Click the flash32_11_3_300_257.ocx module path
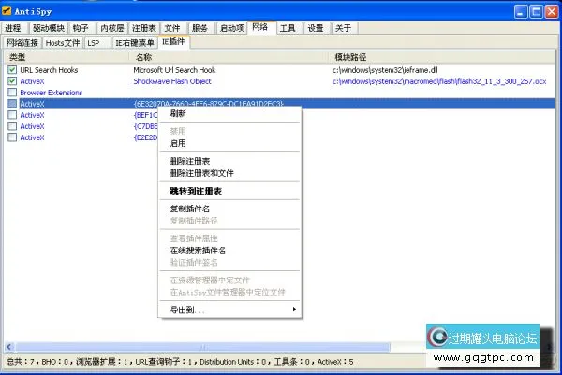 (x=439, y=81)
